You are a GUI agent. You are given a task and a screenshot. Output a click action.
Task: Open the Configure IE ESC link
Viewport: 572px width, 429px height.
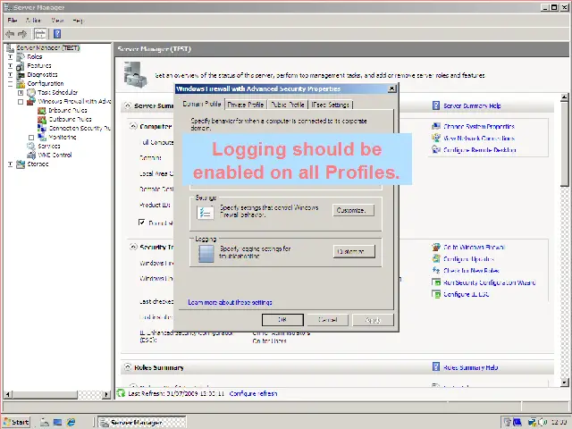(x=467, y=294)
